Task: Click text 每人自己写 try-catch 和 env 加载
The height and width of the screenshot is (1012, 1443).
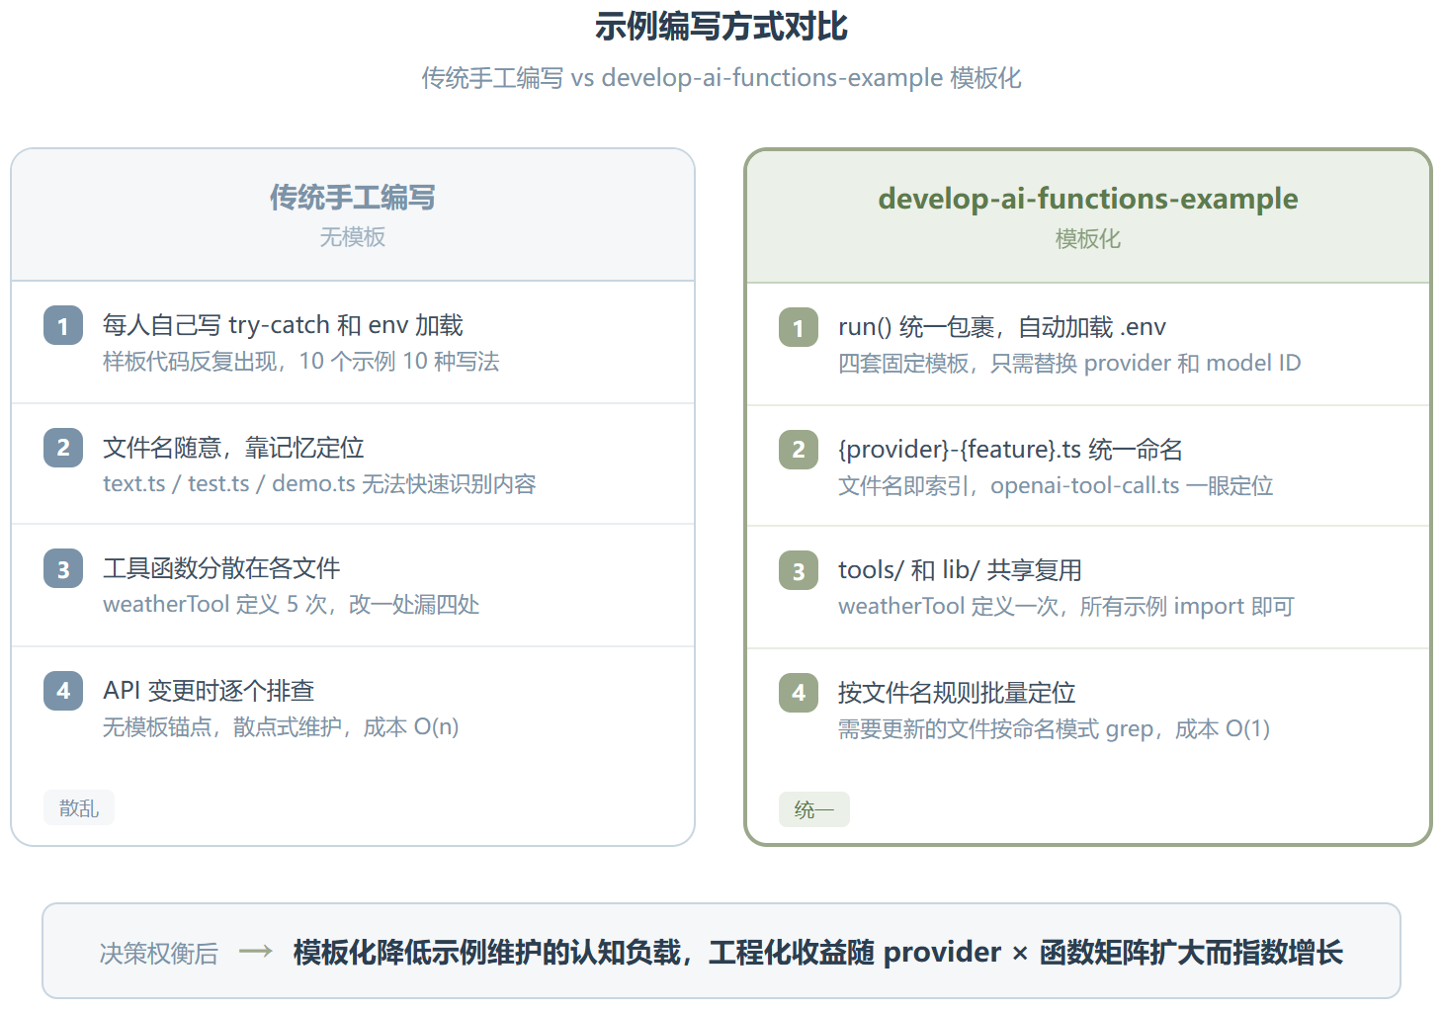Action: [x=283, y=325]
